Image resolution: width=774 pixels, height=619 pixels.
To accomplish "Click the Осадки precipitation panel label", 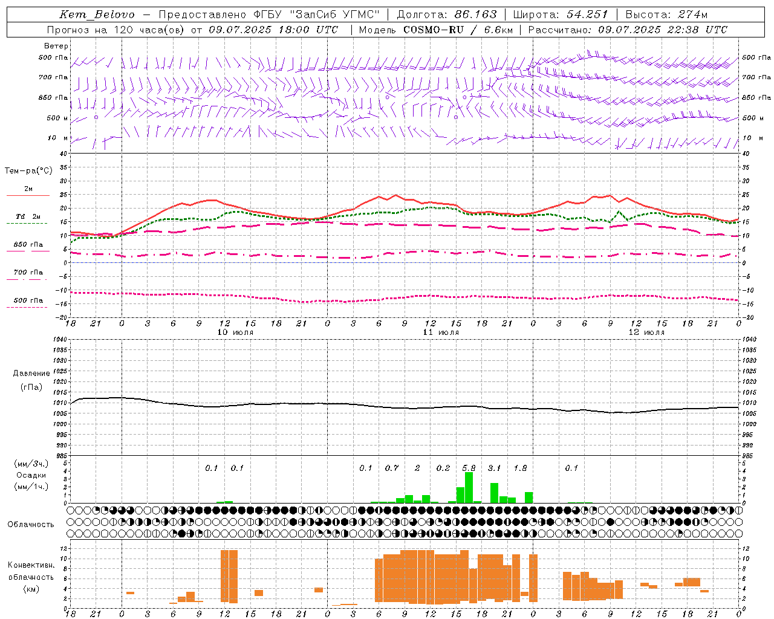I will click(31, 475).
